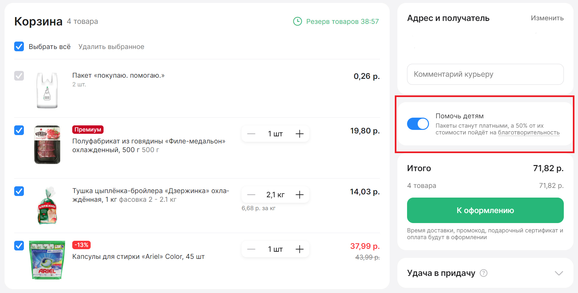This screenshot has width=578, height=293.
Task: Increase Ariel capsules quantity with plus
Action: (x=299, y=249)
